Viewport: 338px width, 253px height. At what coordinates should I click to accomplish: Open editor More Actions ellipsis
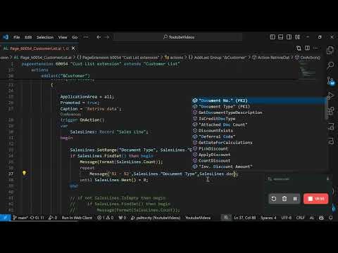tap(315, 48)
